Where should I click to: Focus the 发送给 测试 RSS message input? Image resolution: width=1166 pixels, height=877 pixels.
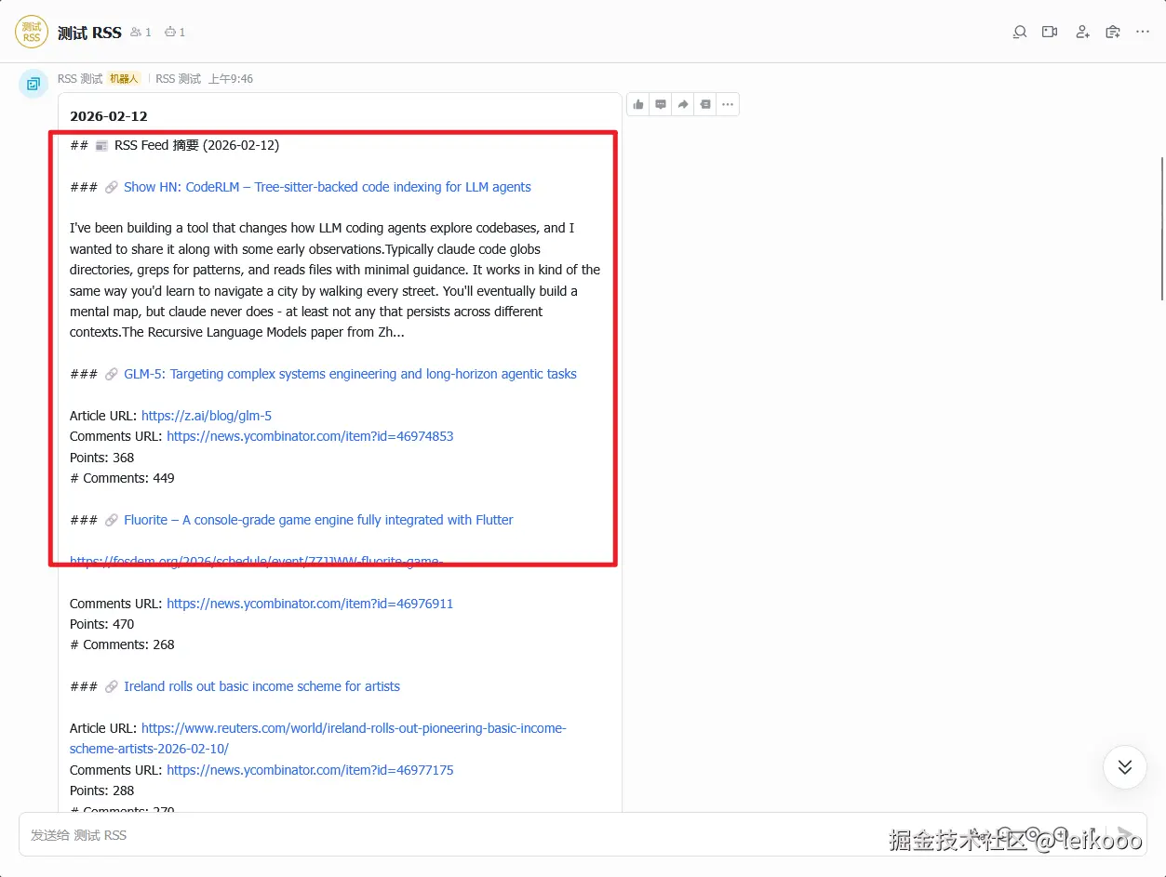[583, 834]
